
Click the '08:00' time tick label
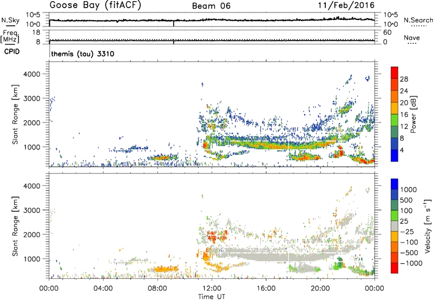[158, 289]
